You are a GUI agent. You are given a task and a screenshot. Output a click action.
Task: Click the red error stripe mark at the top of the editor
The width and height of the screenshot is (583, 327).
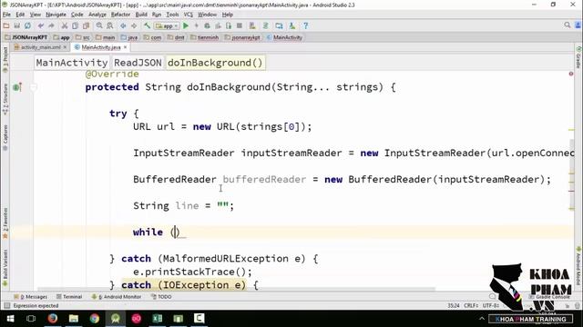coord(571,74)
